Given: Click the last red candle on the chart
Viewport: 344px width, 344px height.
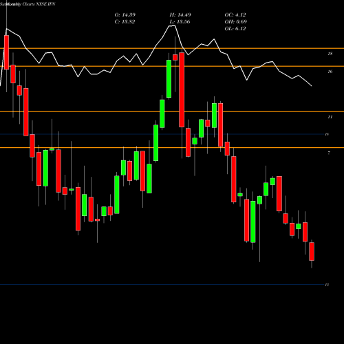Looking at the screenshot, I should pyautogui.click(x=312, y=251).
